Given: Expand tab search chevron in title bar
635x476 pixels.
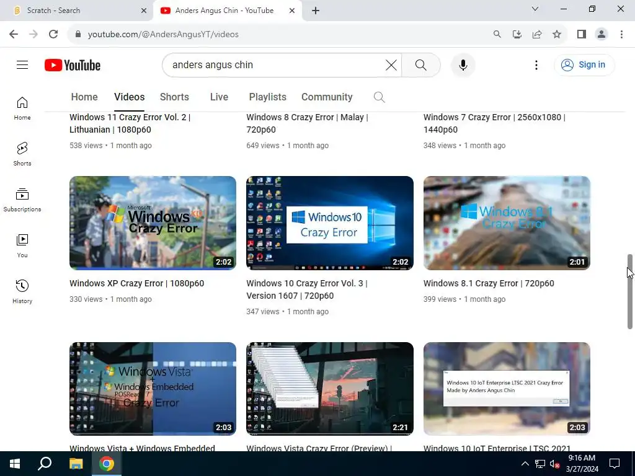Looking at the screenshot, I should 535,9.
